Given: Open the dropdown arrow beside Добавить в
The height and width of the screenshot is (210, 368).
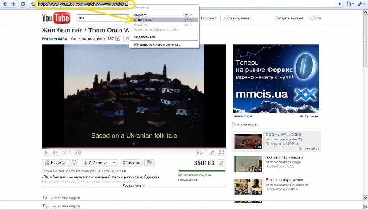Looking at the screenshot, I should [x=114, y=163].
